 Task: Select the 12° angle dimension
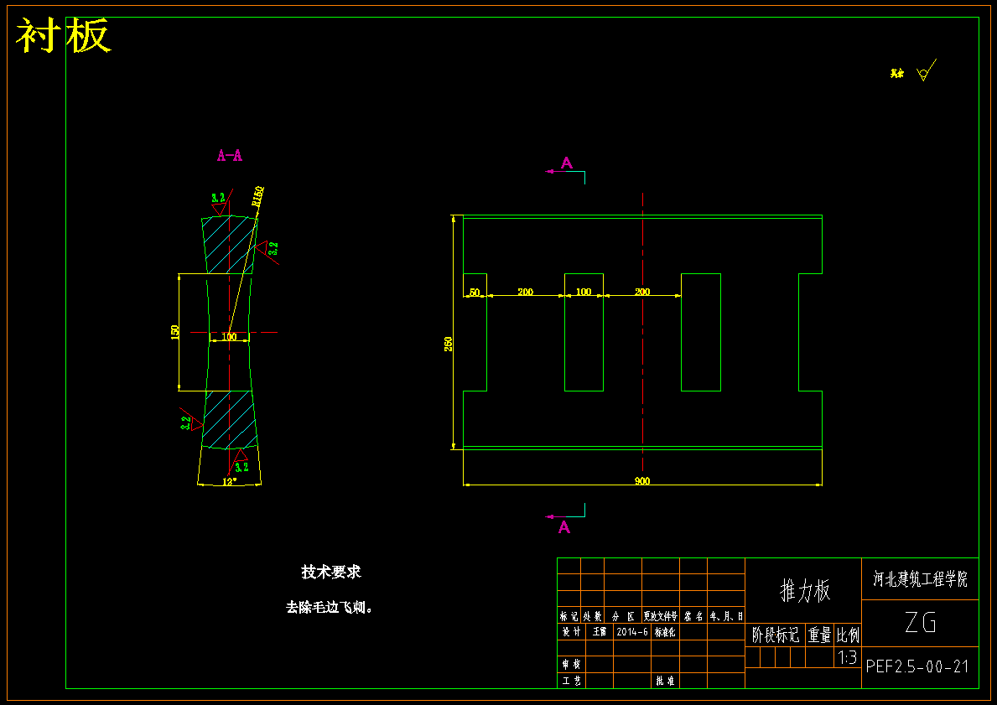pos(230,482)
